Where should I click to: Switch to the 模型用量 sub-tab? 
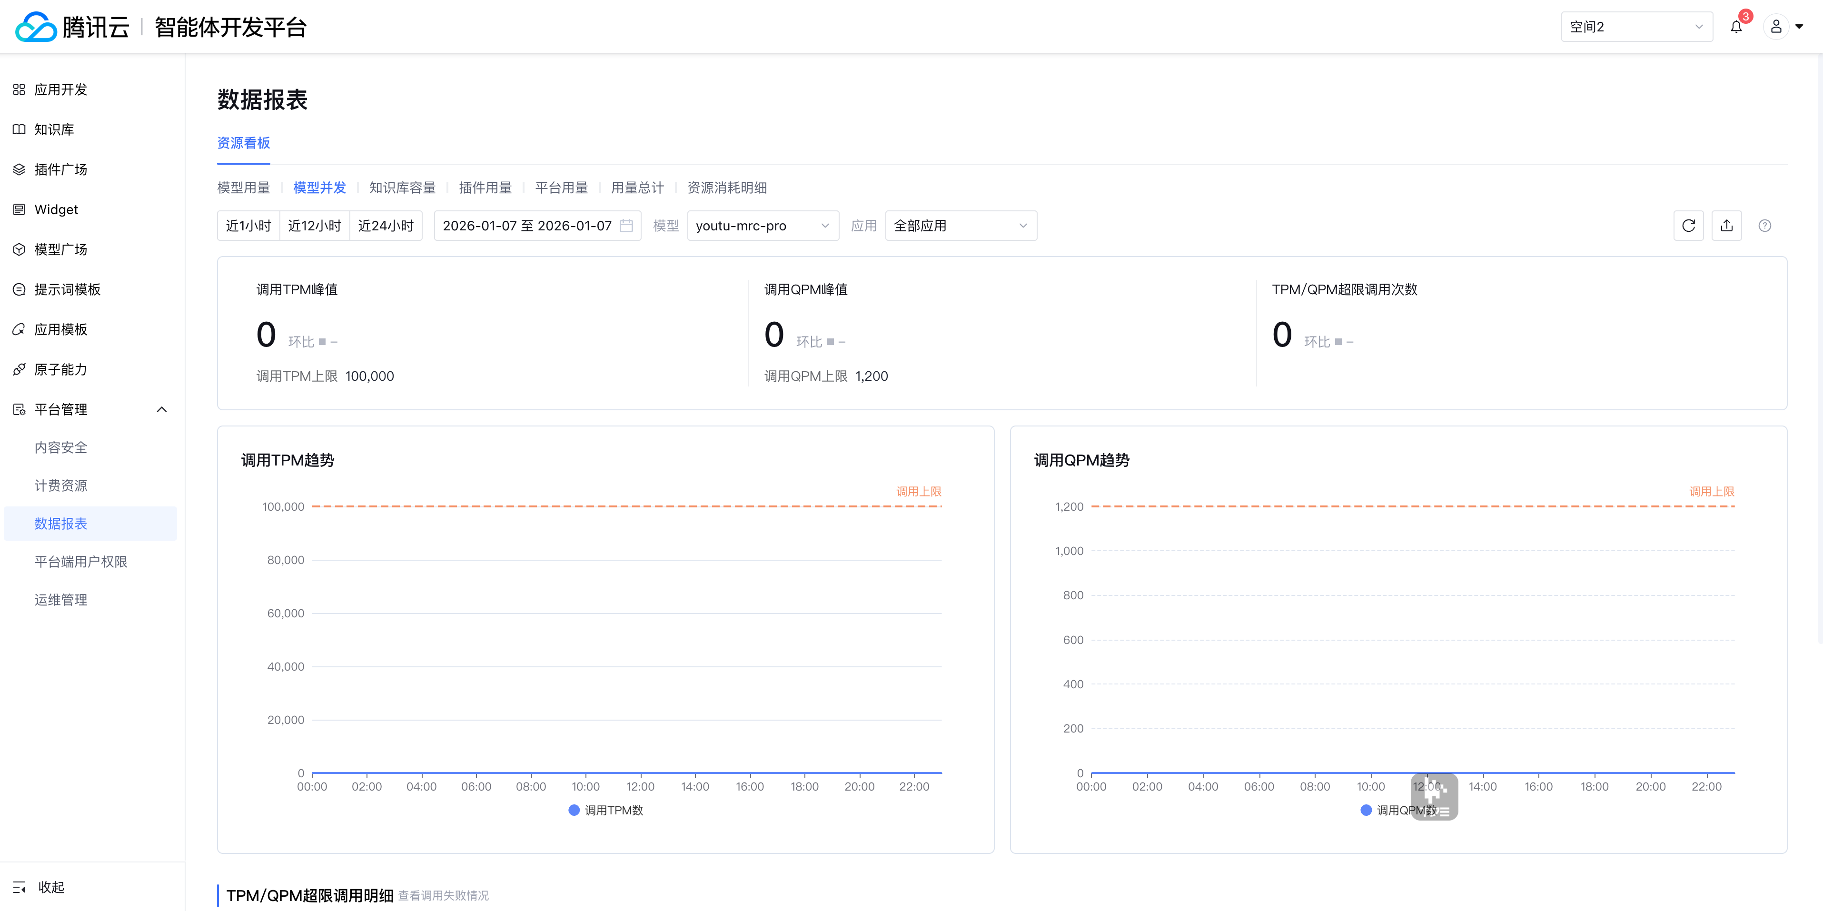click(243, 188)
